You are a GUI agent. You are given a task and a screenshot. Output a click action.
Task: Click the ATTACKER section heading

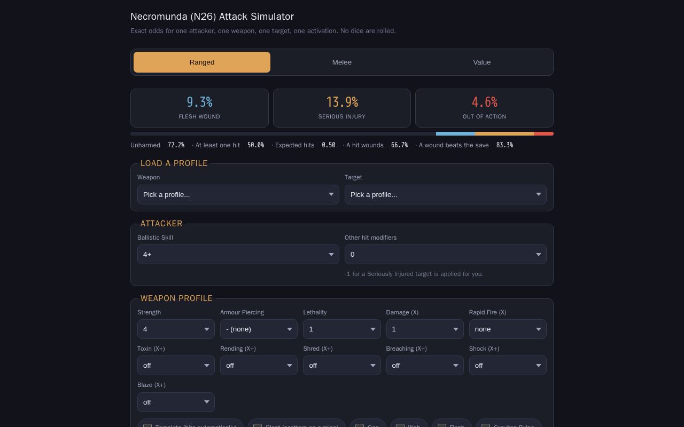[x=161, y=224]
